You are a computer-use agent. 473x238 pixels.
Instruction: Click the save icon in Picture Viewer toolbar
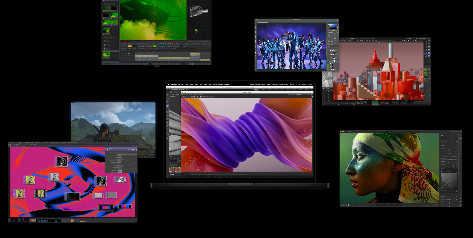click(185, 96)
